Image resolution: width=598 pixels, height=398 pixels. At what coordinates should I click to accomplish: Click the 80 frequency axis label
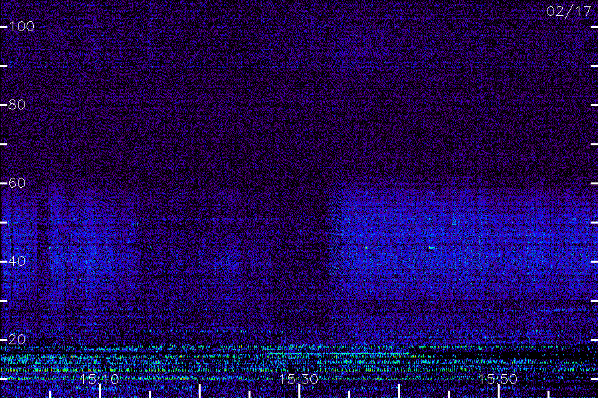(x=17, y=105)
